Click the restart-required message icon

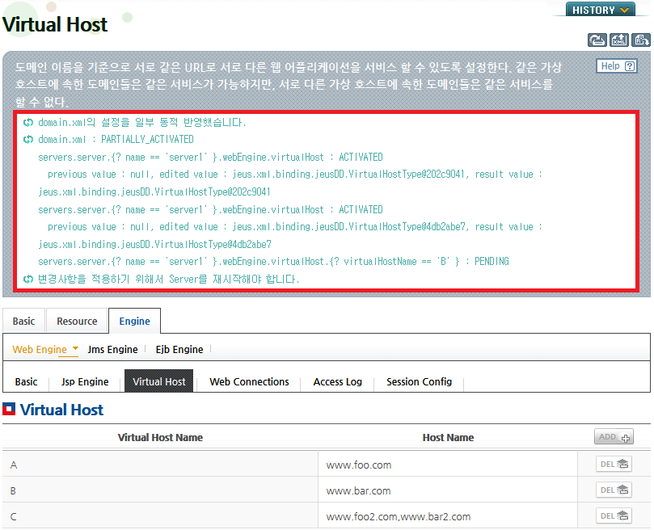(x=28, y=279)
